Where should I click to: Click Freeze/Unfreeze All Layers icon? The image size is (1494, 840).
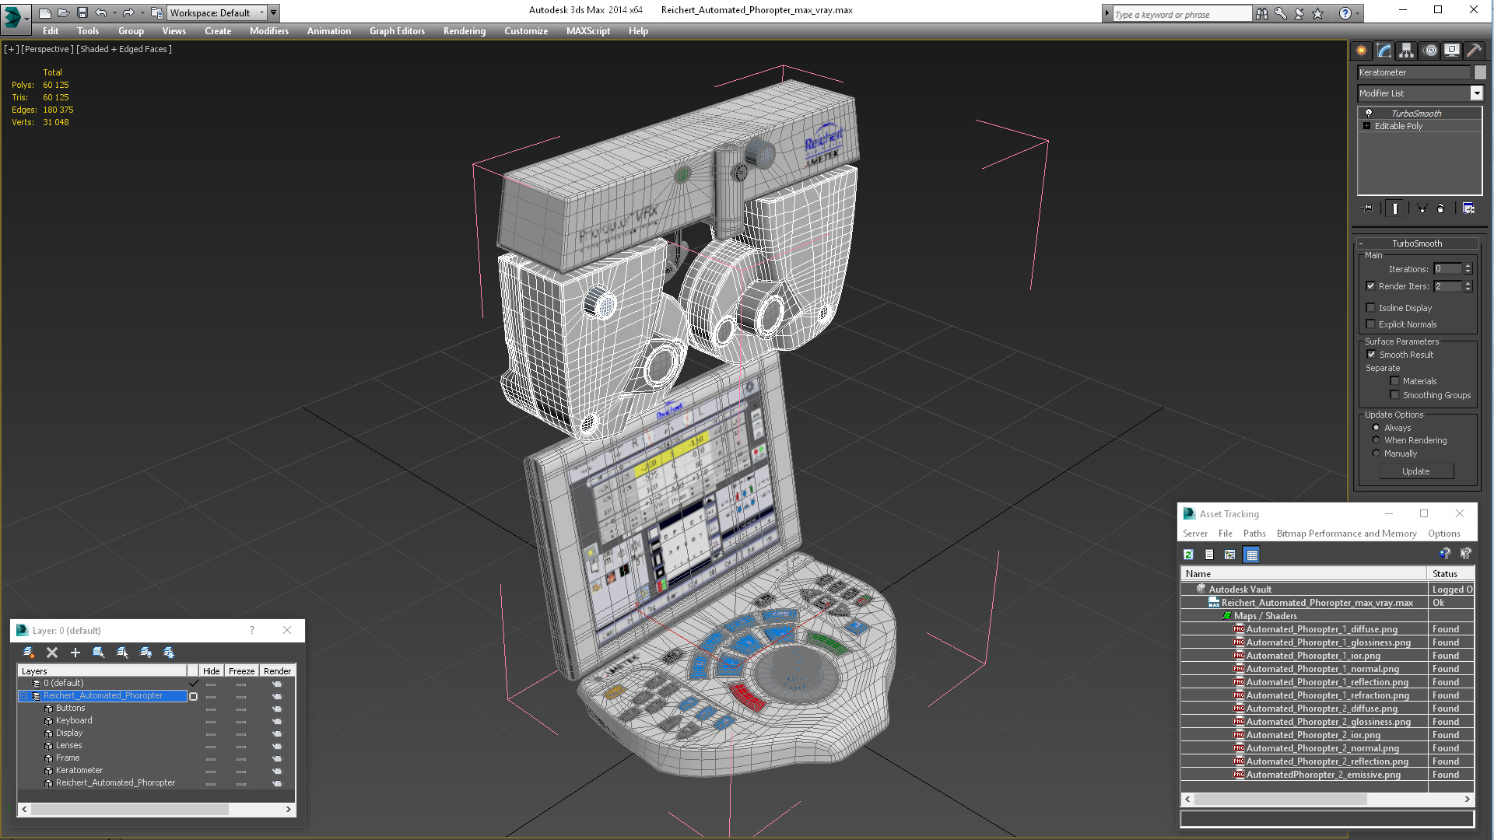(169, 653)
